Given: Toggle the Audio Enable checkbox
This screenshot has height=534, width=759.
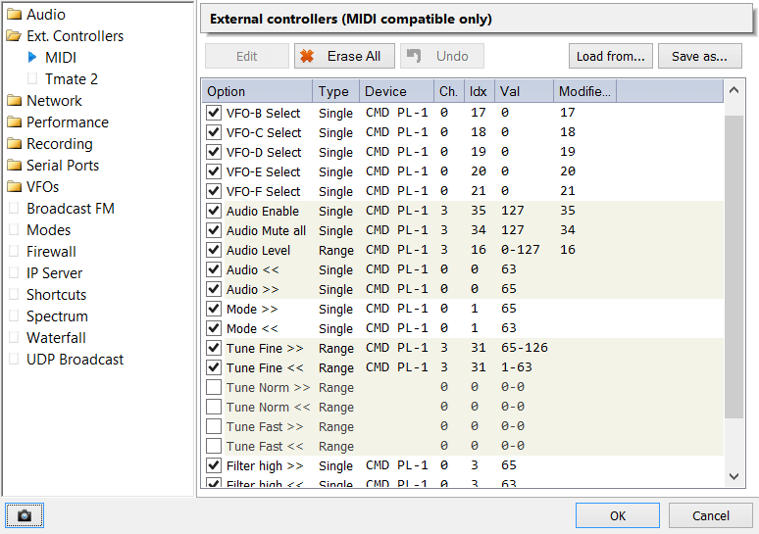Looking at the screenshot, I should (x=214, y=211).
